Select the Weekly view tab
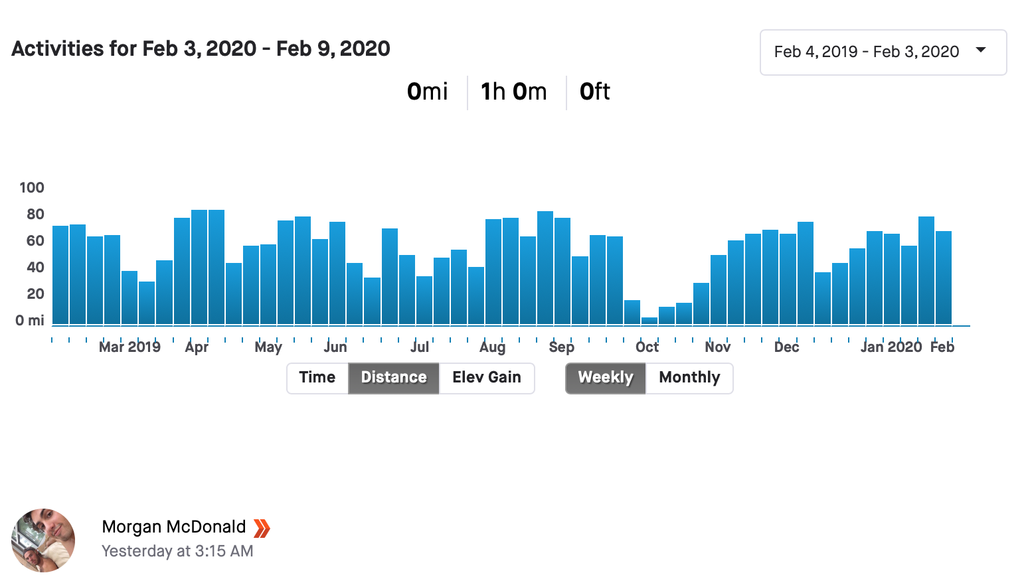1028x583 pixels. [605, 378]
